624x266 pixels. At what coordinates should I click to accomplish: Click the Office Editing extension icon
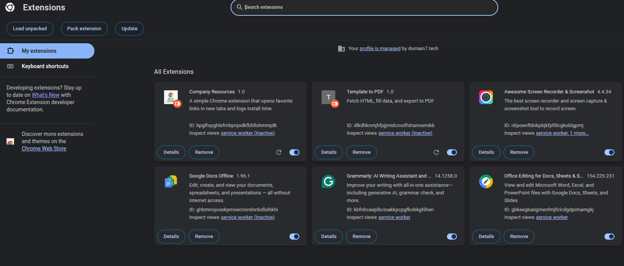(x=486, y=181)
